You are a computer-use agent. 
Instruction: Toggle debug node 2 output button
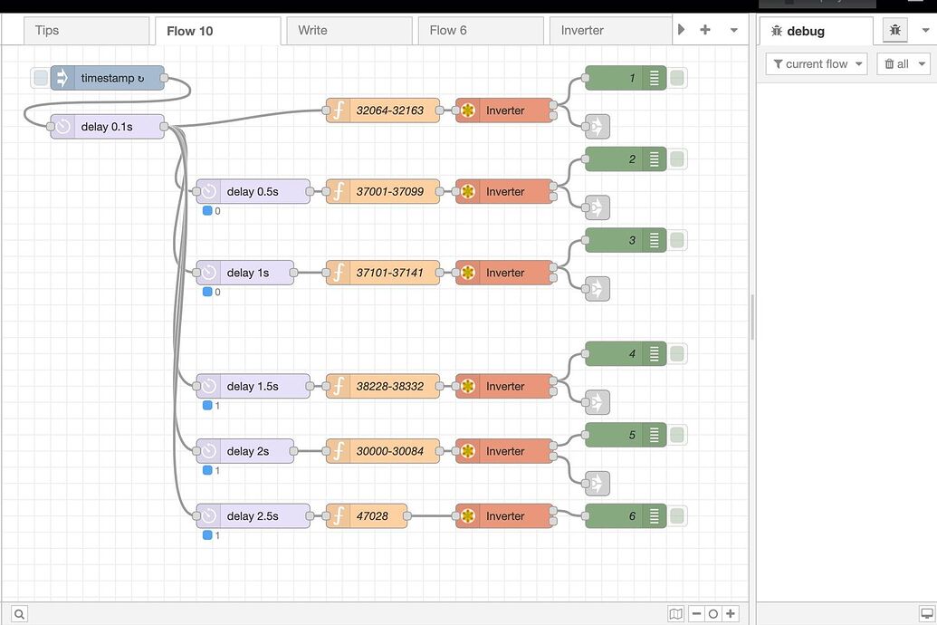coord(677,159)
